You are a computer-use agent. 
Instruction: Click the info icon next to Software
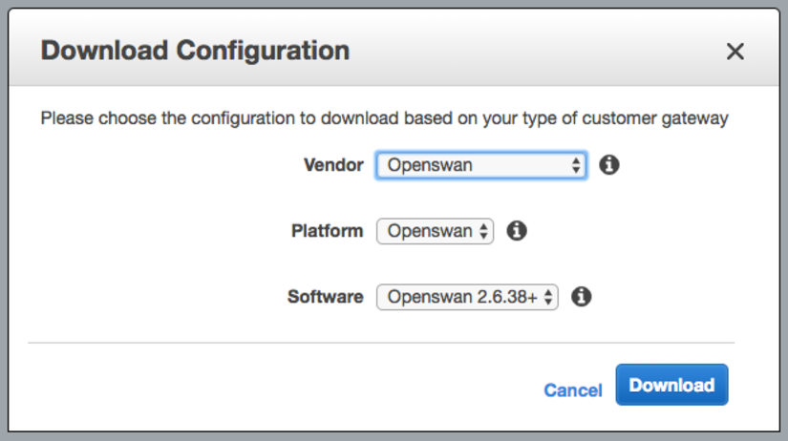pos(582,297)
